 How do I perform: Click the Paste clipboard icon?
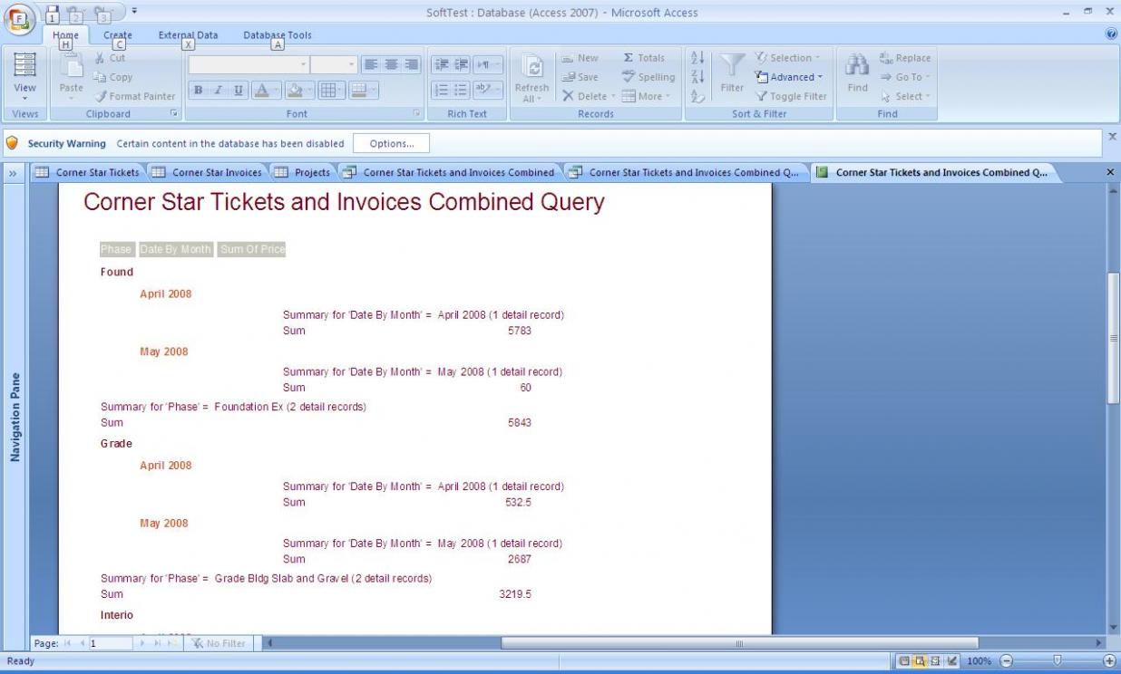click(x=71, y=66)
